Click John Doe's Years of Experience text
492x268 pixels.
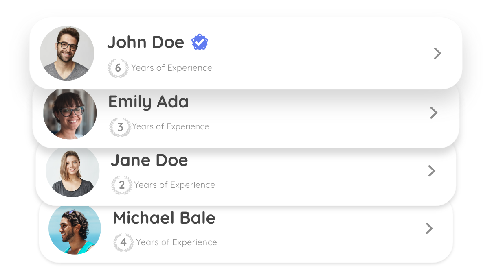(171, 68)
